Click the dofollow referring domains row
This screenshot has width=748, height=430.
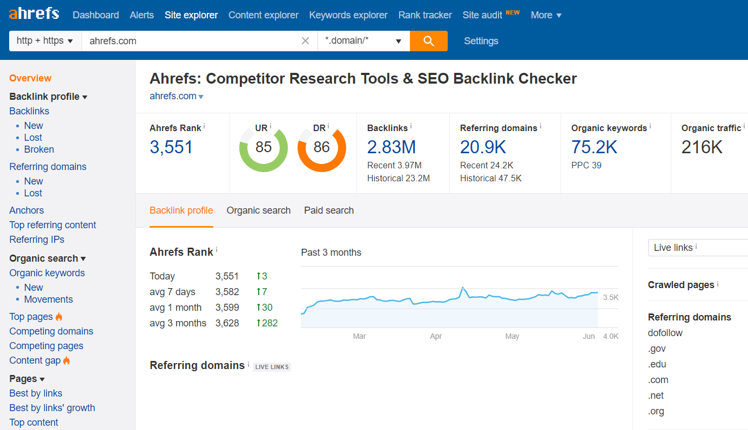[665, 333]
